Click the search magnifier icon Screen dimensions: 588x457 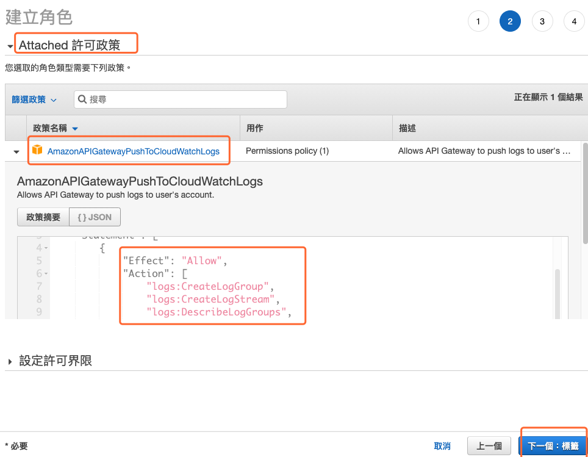point(82,99)
